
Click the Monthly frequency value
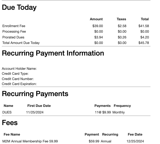click(118, 112)
